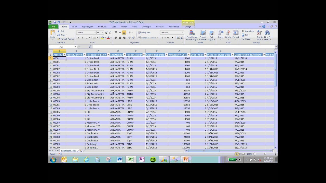Click the Windows Start orb
Screen dimensions: 326x183
click(x=53, y=160)
